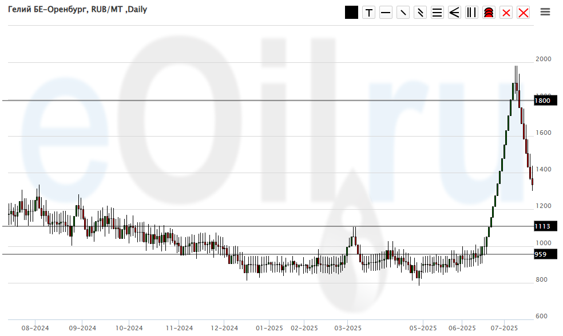Screen dimensions: 563x336
Task: Select the horizontal line drawing tool
Action: click(x=386, y=13)
